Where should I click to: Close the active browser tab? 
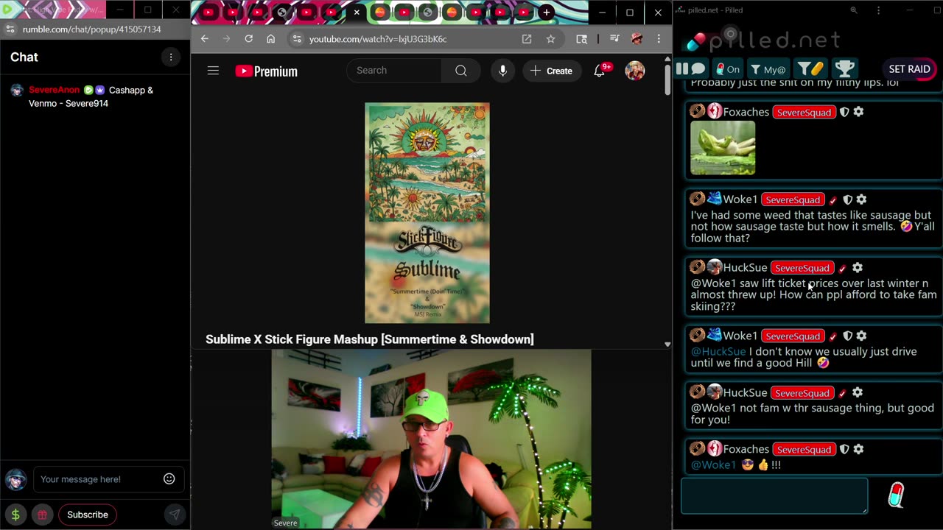[357, 13]
